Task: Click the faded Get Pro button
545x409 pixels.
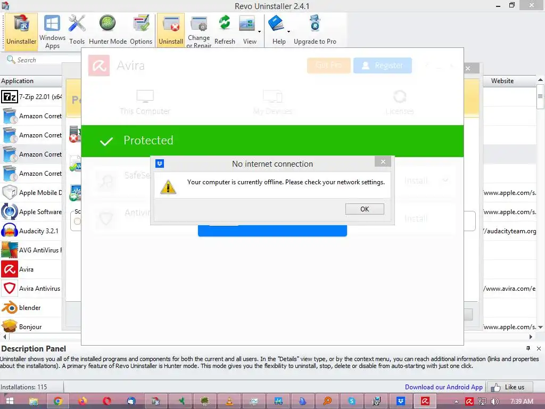Action: point(328,66)
